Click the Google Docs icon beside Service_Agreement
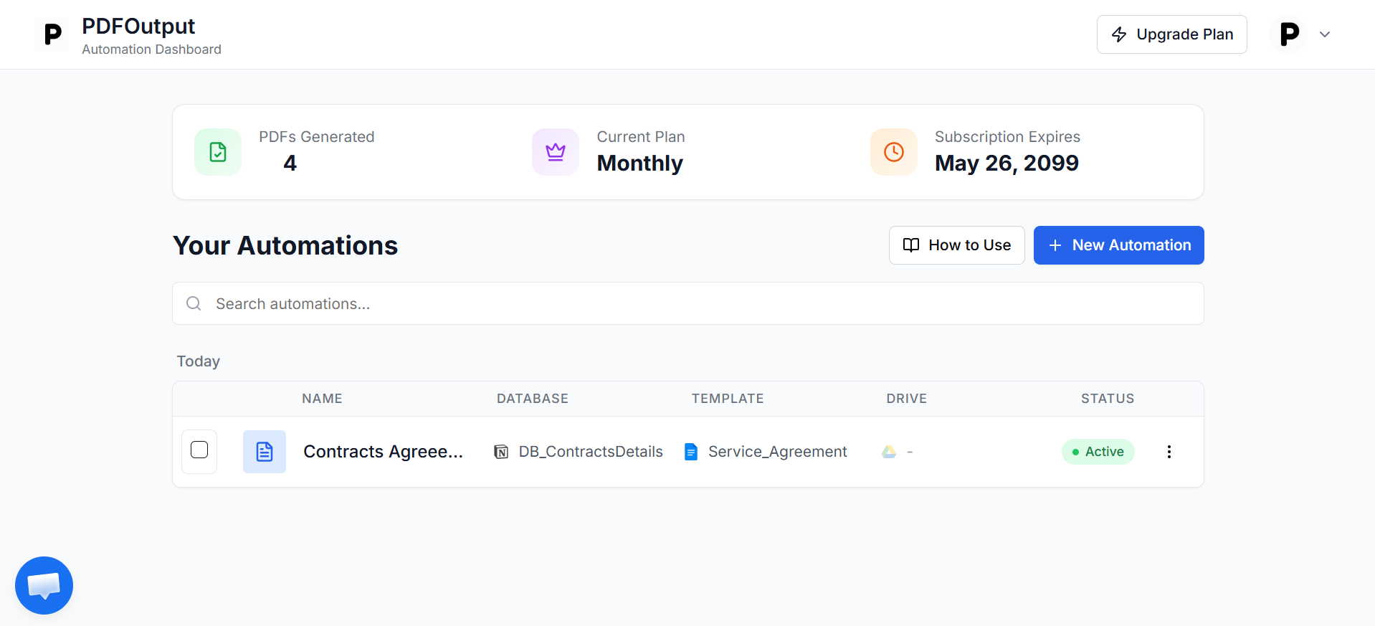The height and width of the screenshot is (626, 1375). [x=691, y=452]
